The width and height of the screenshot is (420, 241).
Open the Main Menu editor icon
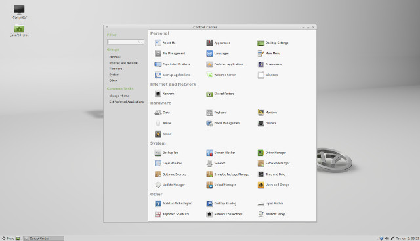(261, 54)
